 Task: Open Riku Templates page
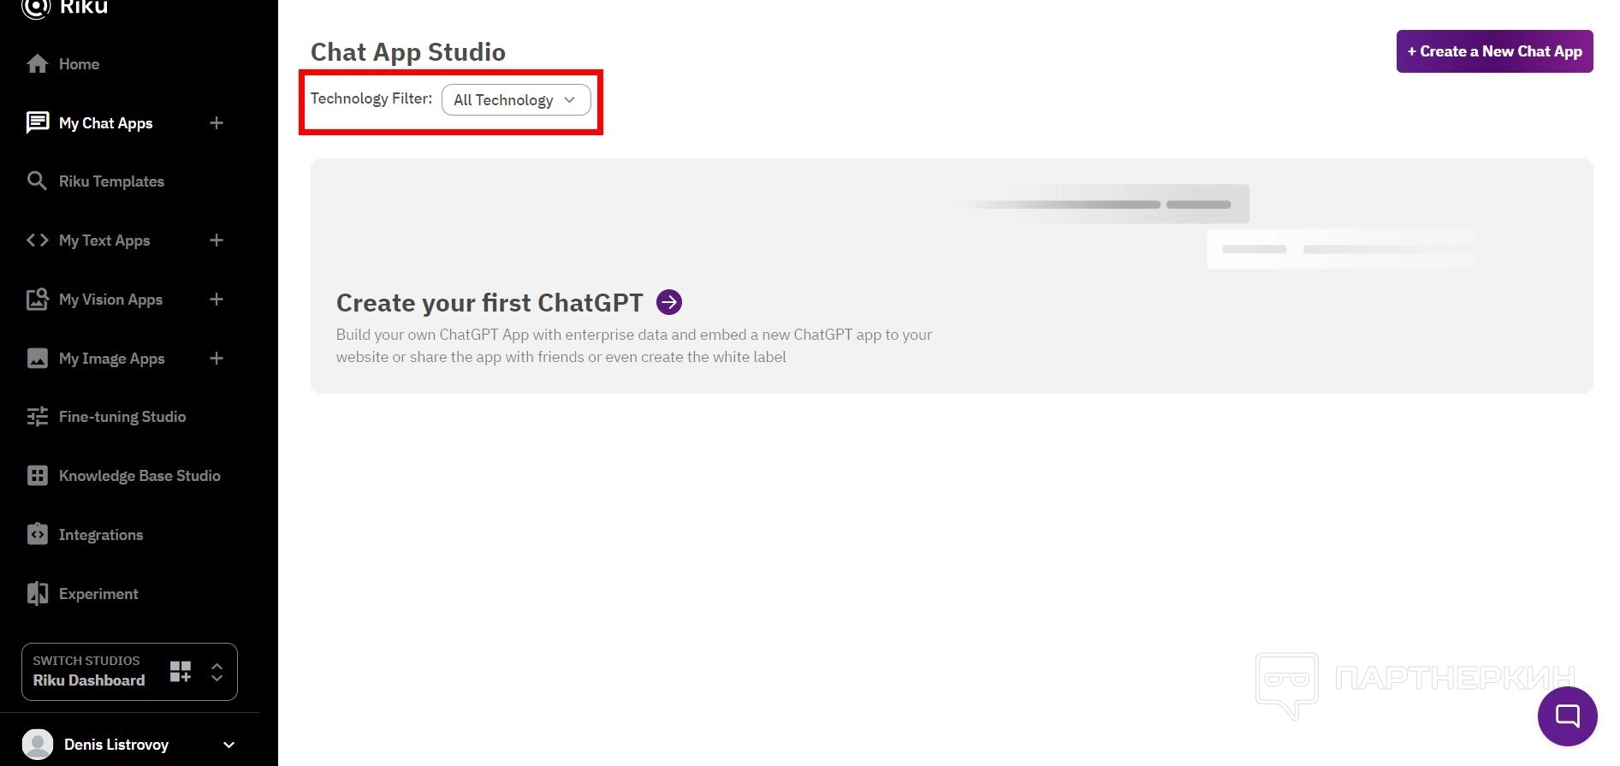click(111, 181)
